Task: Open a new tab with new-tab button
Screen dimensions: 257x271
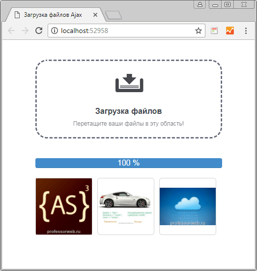Action: pos(114,15)
